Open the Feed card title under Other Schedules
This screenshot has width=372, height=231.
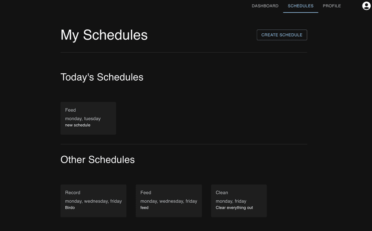(146, 193)
